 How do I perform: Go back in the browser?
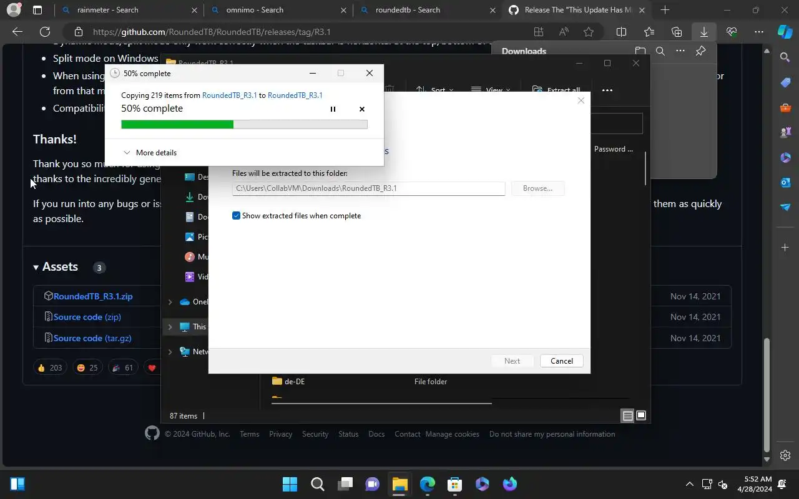tap(17, 32)
